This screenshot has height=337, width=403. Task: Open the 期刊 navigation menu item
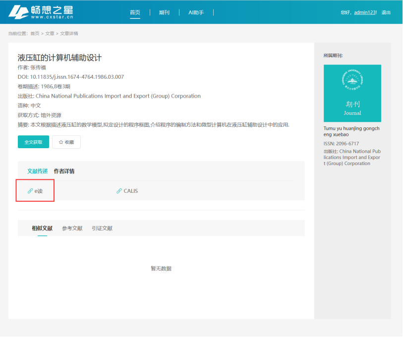pos(164,12)
